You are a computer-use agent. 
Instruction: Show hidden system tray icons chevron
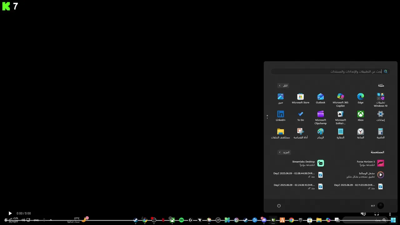(x=51, y=220)
